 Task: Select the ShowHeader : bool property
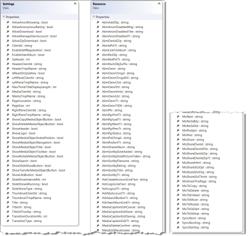(x=24, y=128)
